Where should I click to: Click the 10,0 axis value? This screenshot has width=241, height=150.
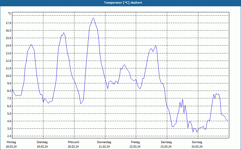(8, 76)
